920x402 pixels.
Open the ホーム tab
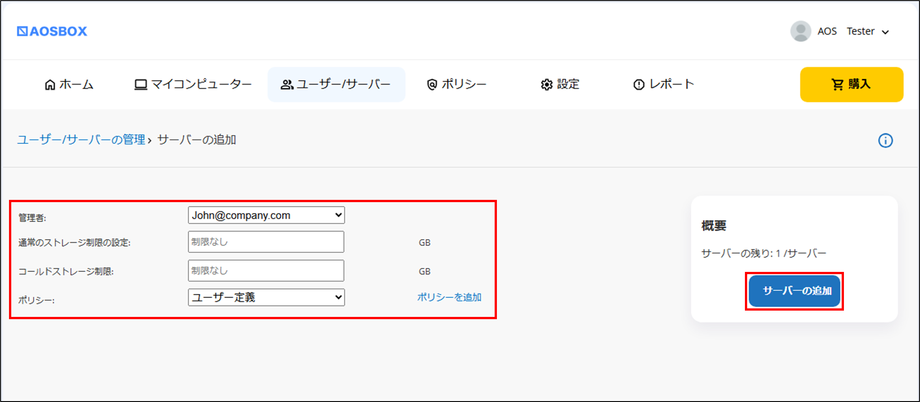(69, 84)
